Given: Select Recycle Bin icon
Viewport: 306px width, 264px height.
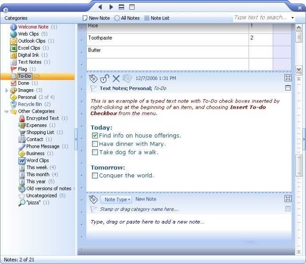Looking at the screenshot, I should [x=13, y=104].
